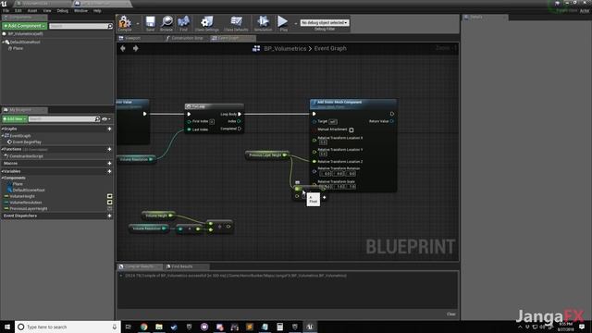
Task: Click Unreal Engine logo in title bar
Action: click(x=4, y=4)
